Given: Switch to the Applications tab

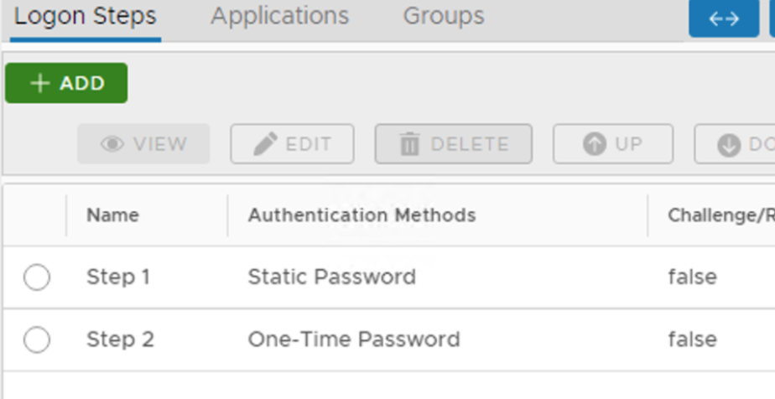Looking at the screenshot, I should pos(279,16).
